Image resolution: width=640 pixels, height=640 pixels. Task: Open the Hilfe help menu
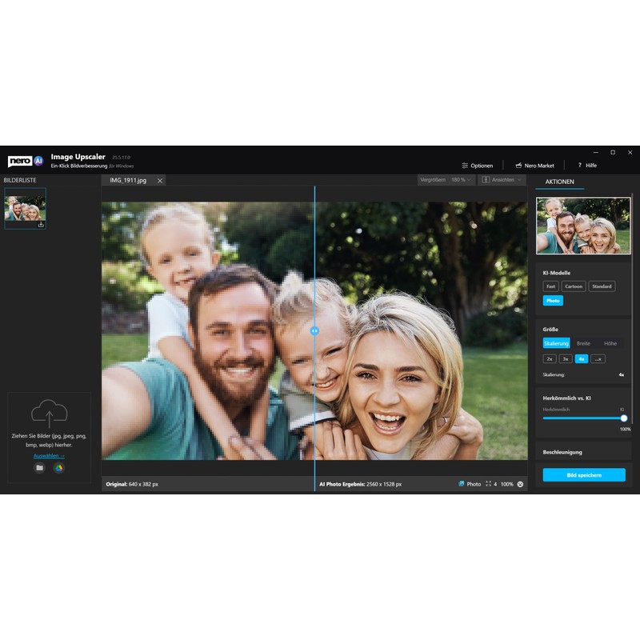click(586, 166)
